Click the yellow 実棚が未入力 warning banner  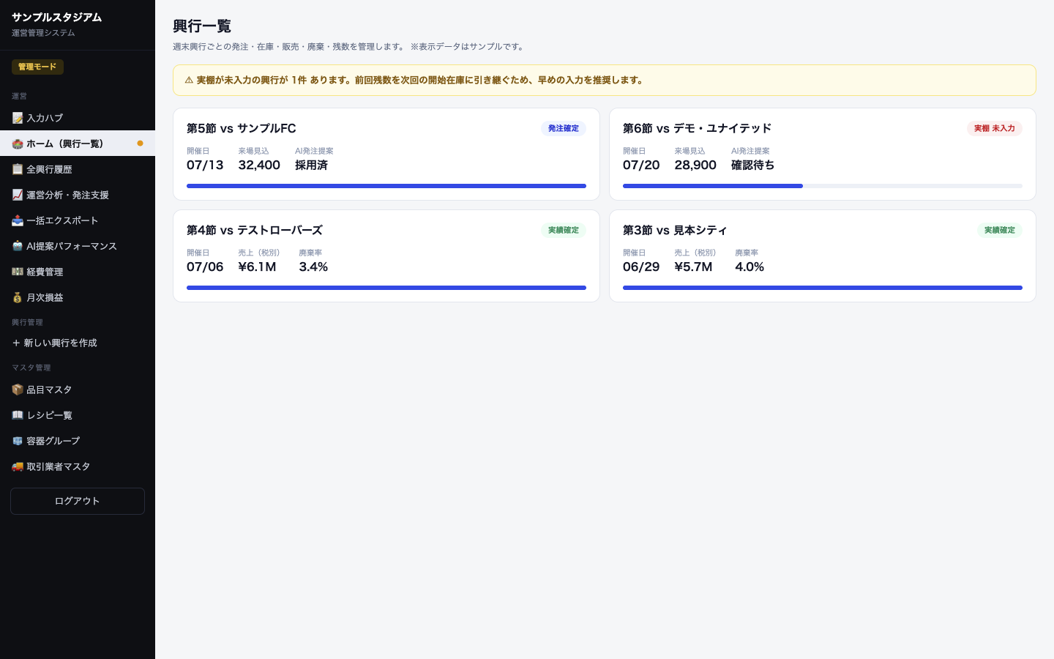pos(605,81)
